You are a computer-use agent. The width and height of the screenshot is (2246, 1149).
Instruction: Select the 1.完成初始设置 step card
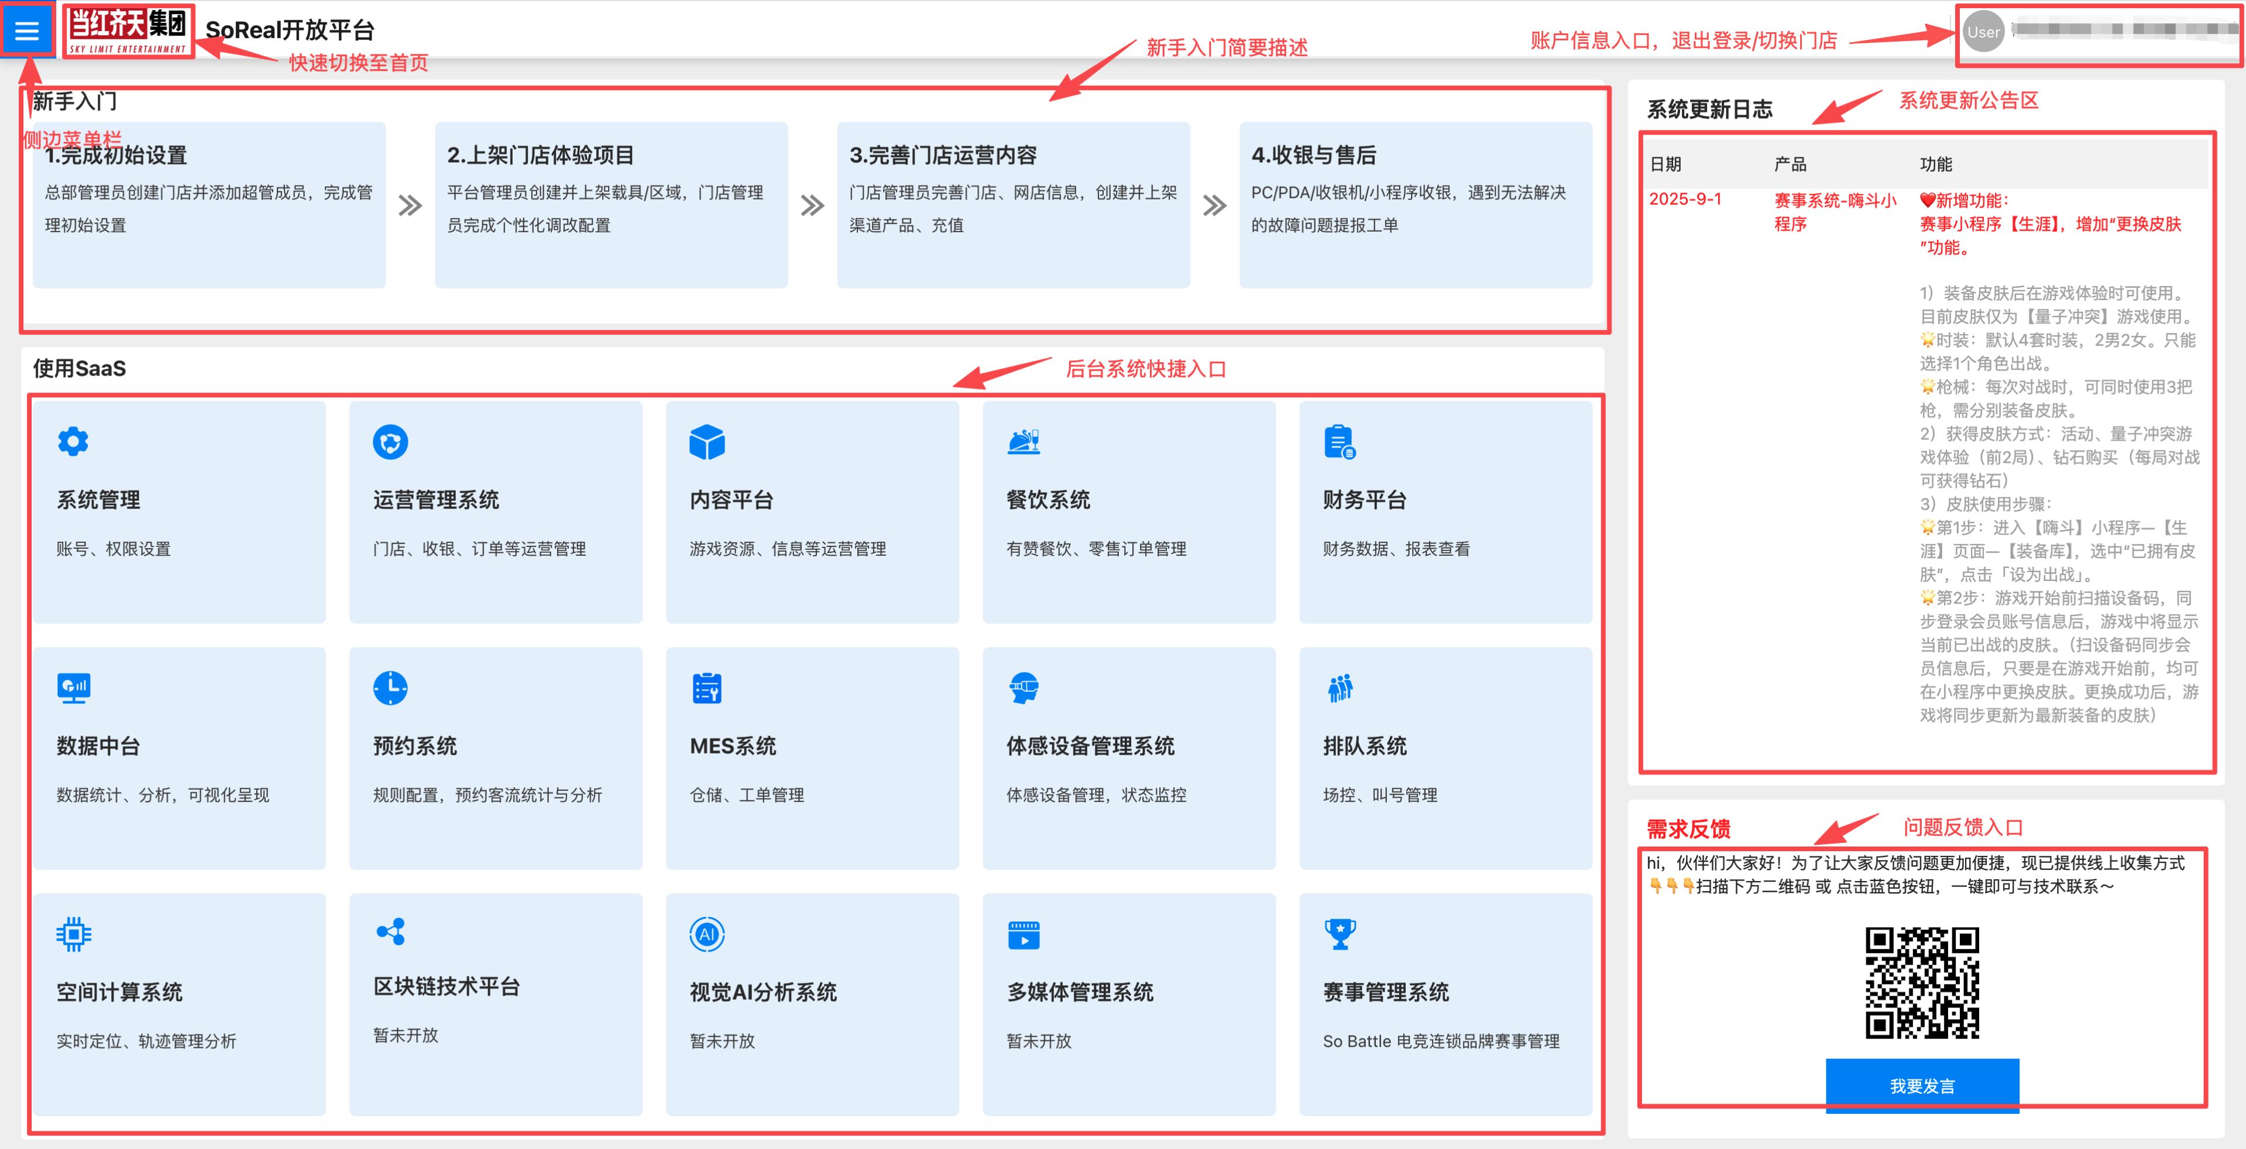click(x=210, y=205)
